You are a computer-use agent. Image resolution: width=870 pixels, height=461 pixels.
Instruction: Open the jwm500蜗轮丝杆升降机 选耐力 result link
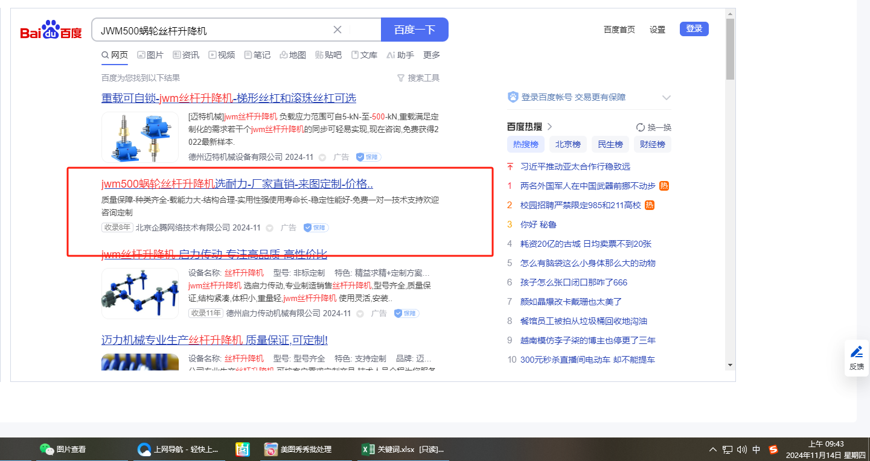coord(237,184)
